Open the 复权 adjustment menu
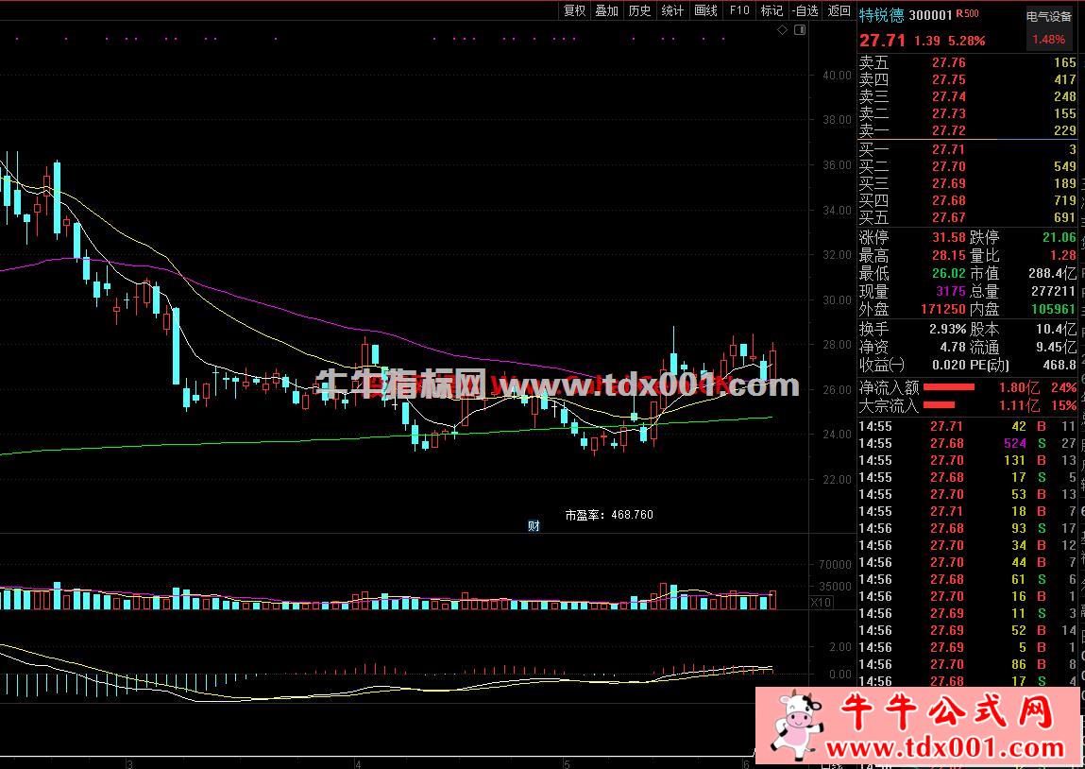The height and width of the screenshot is (769, 1085). pyautogui.click(x=574, y=10)
